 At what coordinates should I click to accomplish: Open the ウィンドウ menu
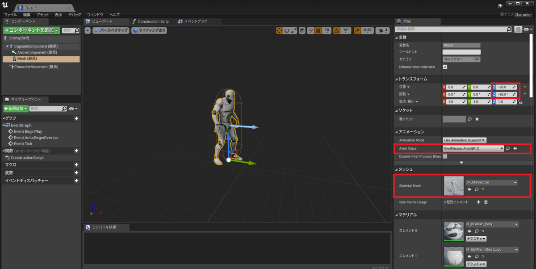click(95, 15)
